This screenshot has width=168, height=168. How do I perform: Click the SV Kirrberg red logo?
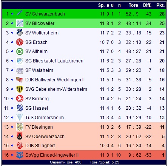pos(20,98)
